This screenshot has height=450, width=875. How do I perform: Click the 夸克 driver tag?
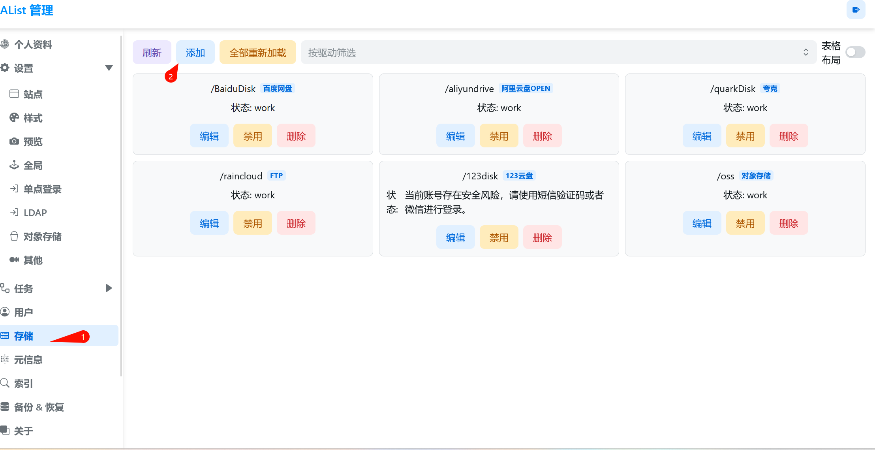(770, 88)
